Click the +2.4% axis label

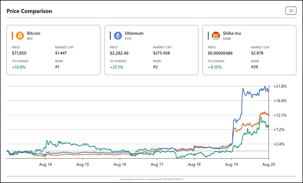pyautogui.click(x=279, y=144)
